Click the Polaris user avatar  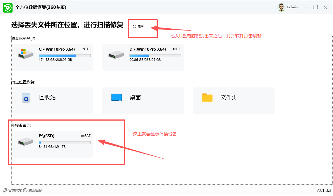tap(281, 7)
